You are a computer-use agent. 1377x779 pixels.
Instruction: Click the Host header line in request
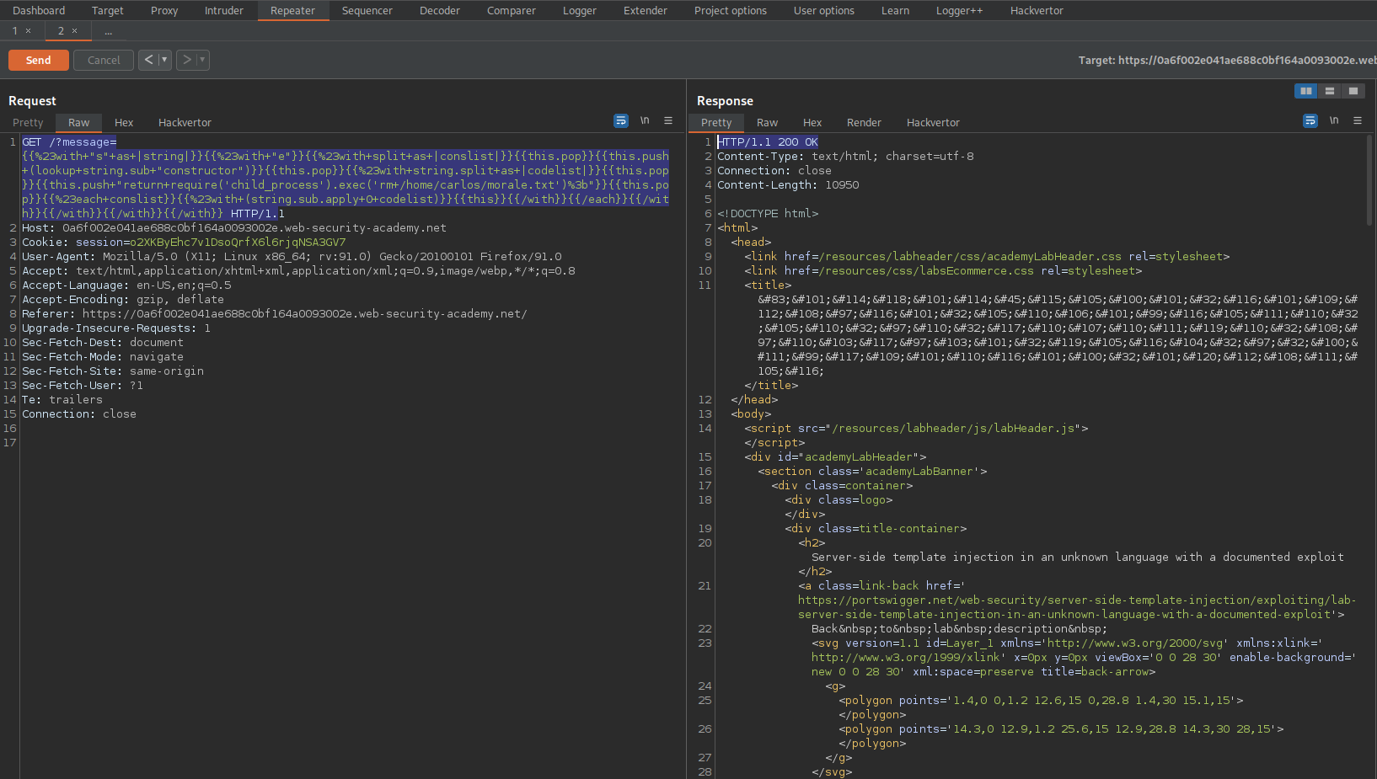click(234, 228)
